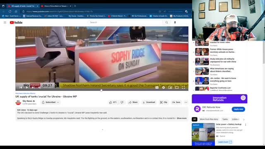Click the Apply now ad button
The width and height of the screenshot is (265, 149).
(x=238, y=109)
